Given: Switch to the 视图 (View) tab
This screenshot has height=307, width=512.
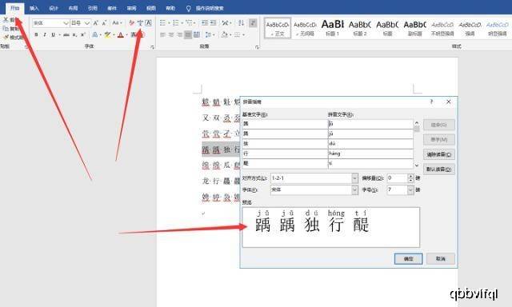Looking at the screenshot, I should click(x=151, y=8).
